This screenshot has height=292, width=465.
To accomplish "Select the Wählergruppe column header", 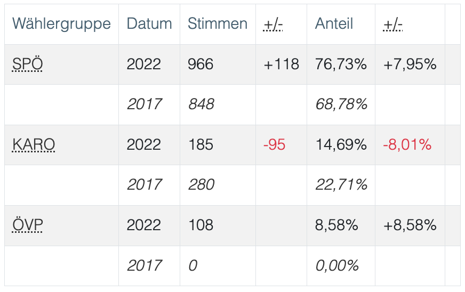I will click(61, 24).
